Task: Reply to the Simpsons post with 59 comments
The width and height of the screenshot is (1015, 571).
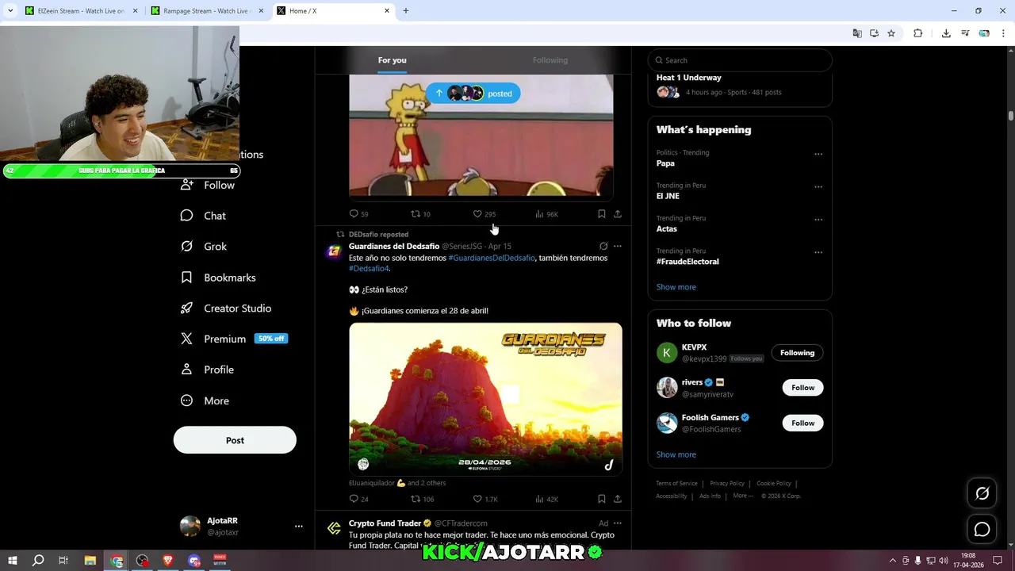Action: pyautogui.click(x=358, y=214)
